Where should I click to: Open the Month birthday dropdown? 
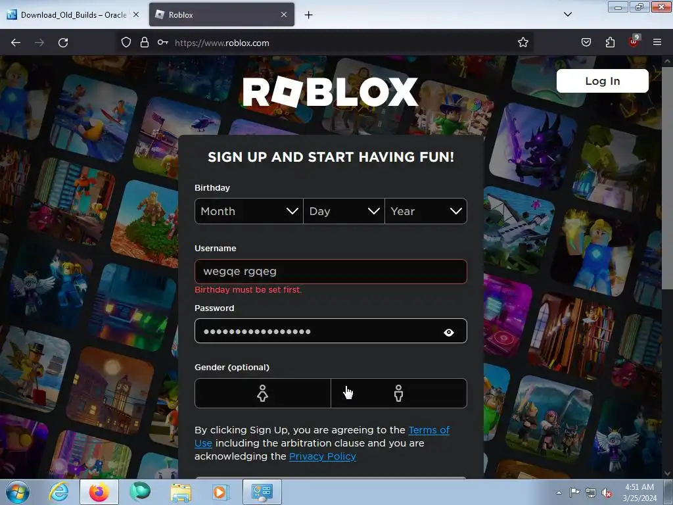click(249, 211)
